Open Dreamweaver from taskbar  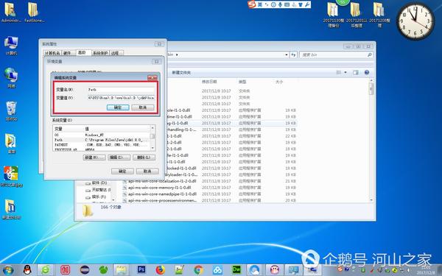pos(236,270)
